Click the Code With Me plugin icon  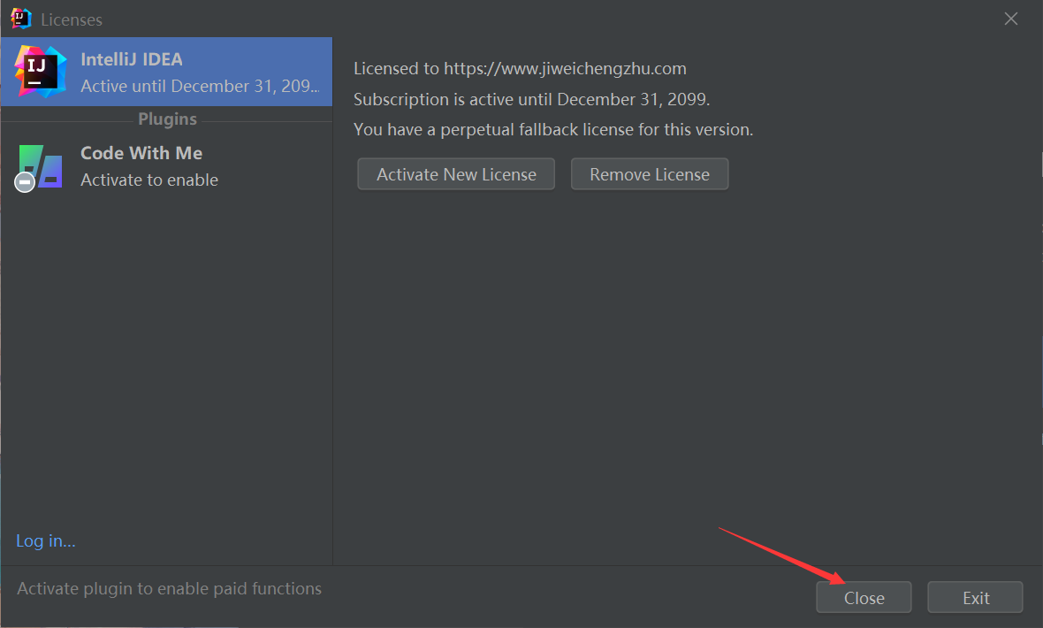(x=41, y=166)
